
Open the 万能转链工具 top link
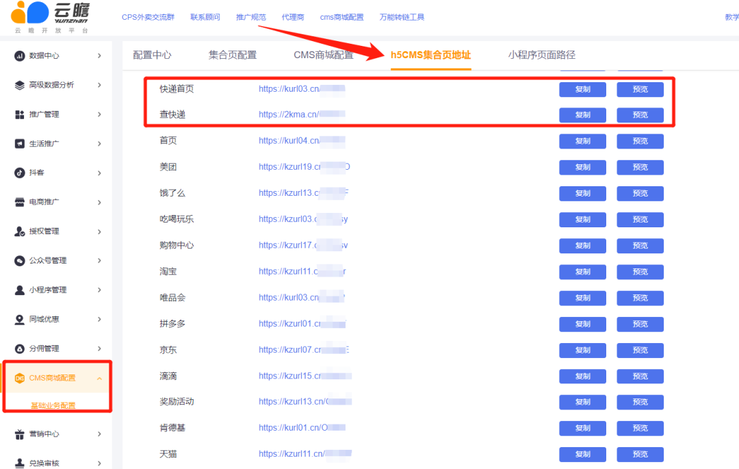(x=402, y=17)
